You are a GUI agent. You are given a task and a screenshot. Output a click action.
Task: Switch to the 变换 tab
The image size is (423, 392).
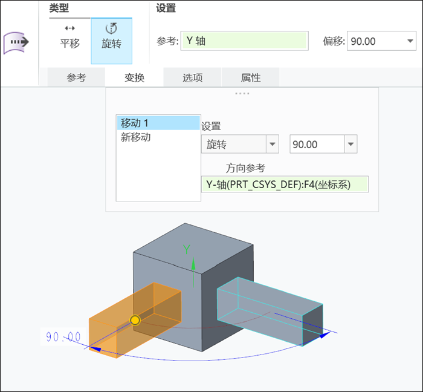coord(134,78)
